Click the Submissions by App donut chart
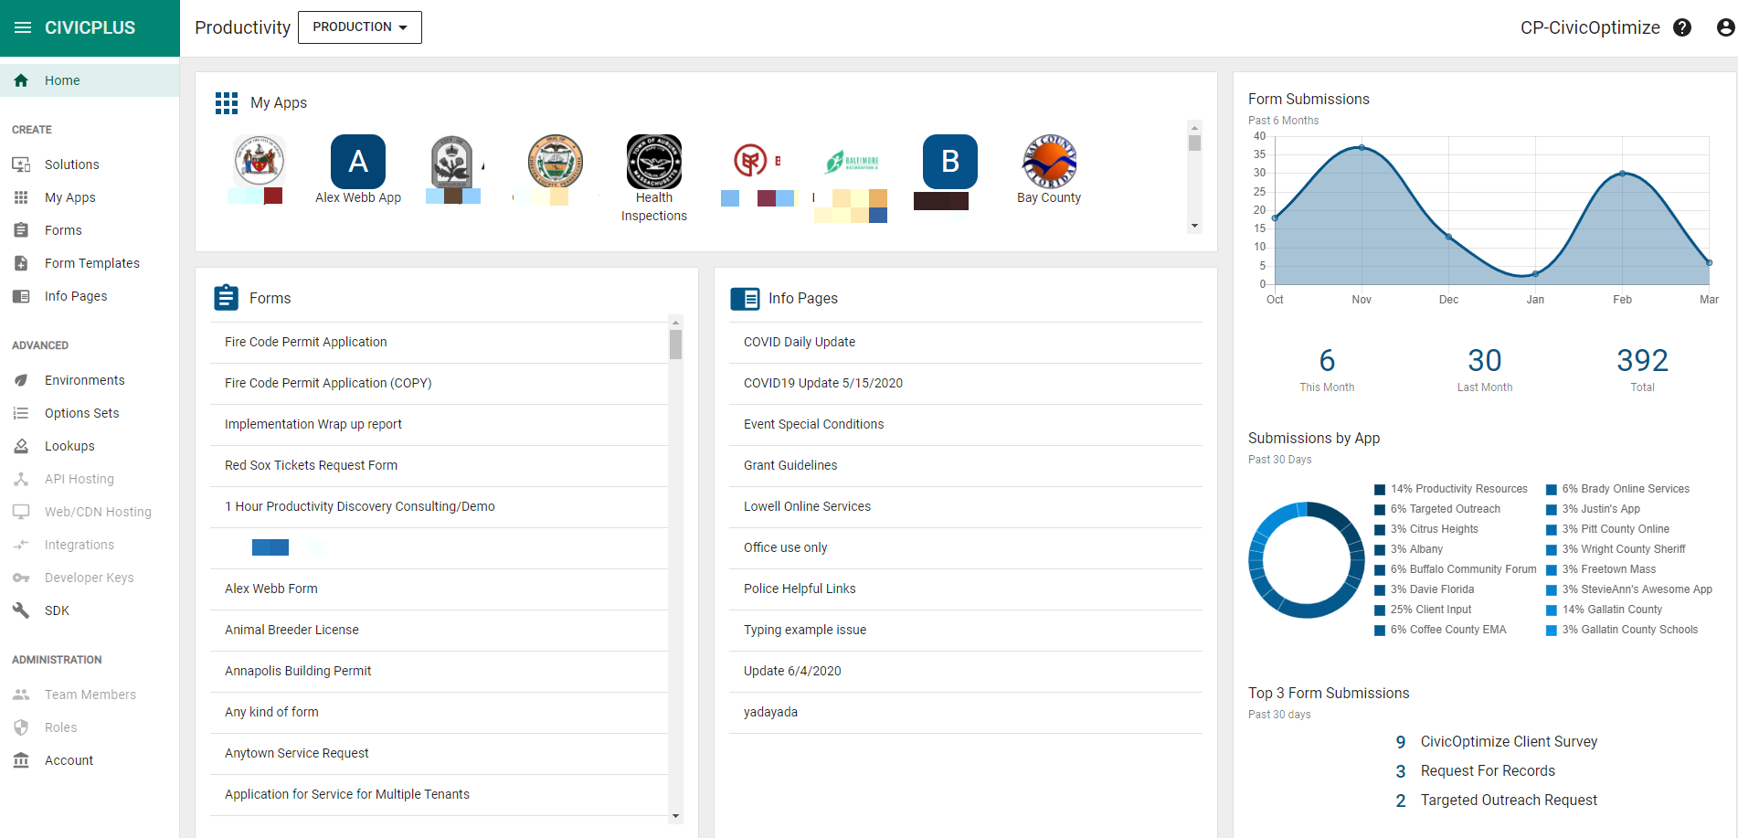1738x838 pixels. (1307, 560)
